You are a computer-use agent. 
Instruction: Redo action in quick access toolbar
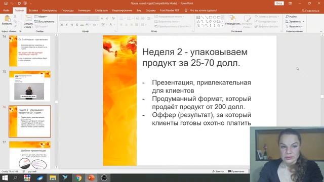tap(19, 4)
